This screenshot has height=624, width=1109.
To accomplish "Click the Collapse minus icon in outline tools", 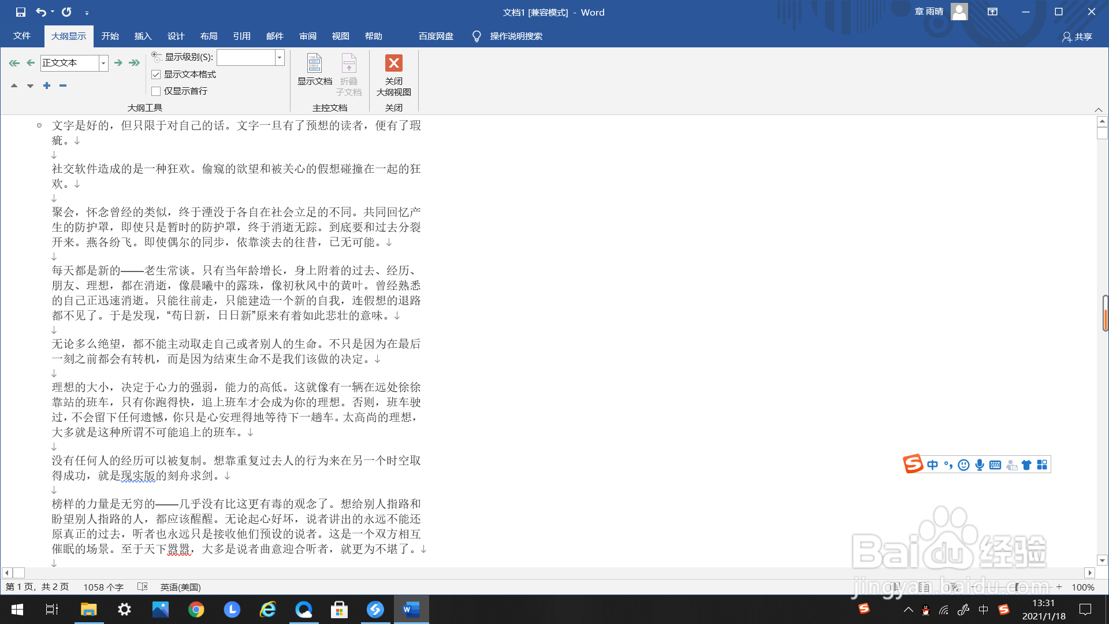I will 63,86.
